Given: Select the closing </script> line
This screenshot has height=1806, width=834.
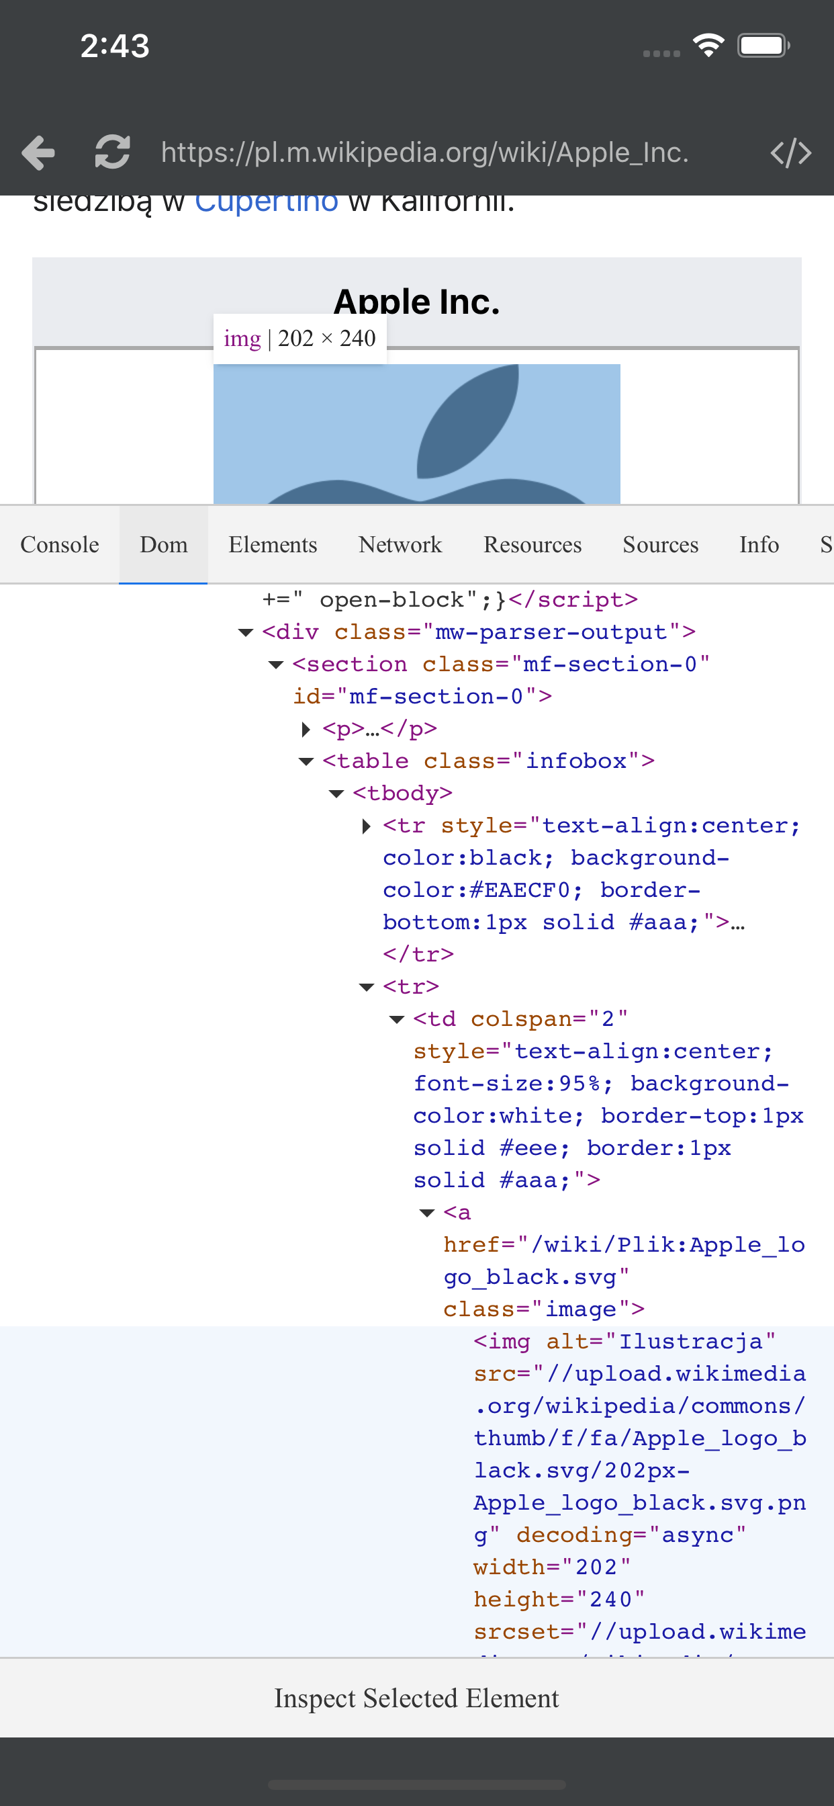Looking at the screenshot, I should click(573, 600).
